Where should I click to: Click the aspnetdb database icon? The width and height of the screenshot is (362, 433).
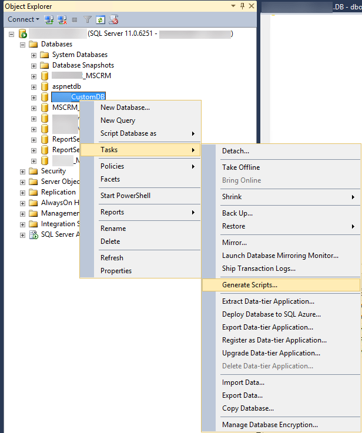[45, 86]
